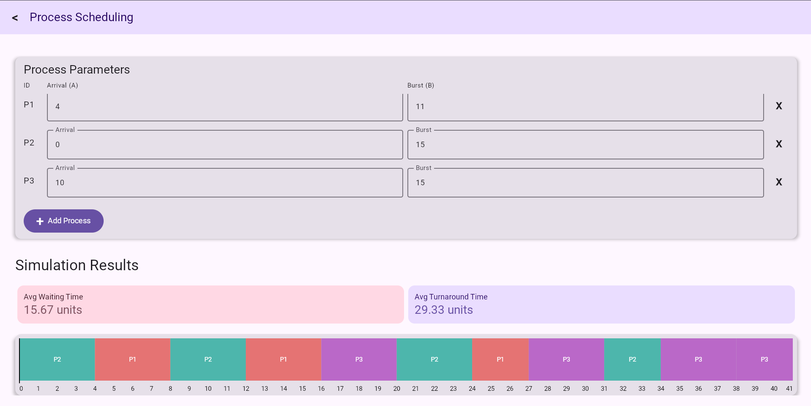Focus the P1 arrival field
Viewport: 811px width, 406px height.
pyautogui.click(x=225, y=107)
